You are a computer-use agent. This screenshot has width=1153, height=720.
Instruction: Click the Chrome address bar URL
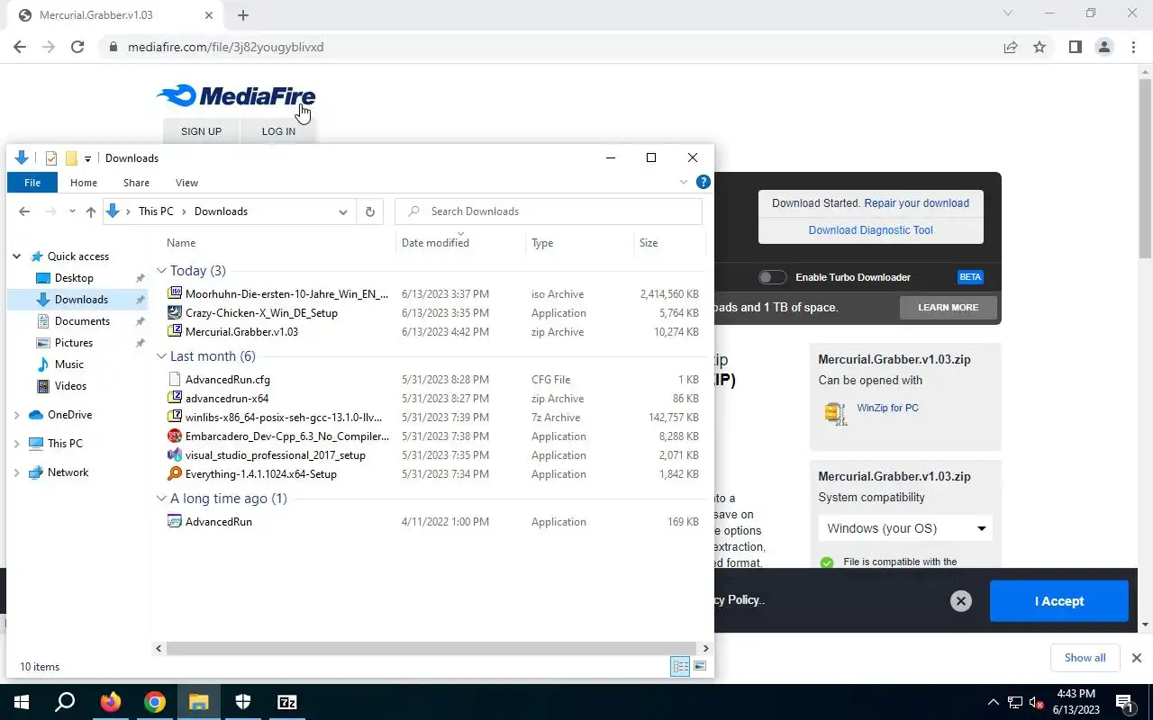(226, 47)
